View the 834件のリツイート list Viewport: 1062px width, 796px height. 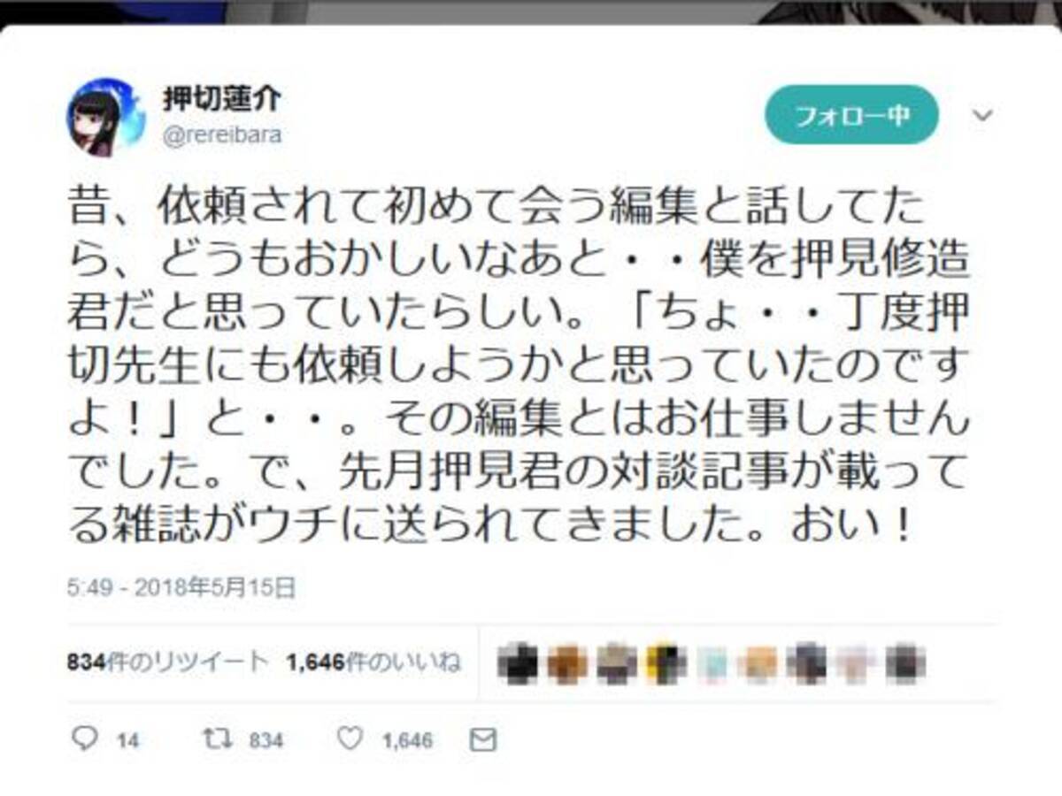(166, 662)
